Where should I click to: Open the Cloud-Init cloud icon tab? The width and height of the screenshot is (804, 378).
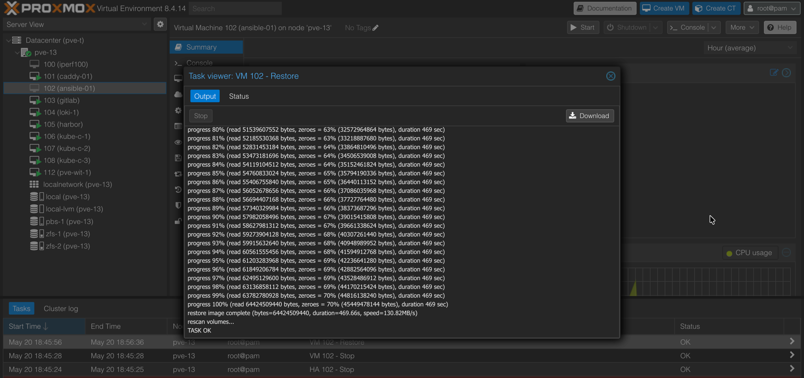[x=178, y=94]
